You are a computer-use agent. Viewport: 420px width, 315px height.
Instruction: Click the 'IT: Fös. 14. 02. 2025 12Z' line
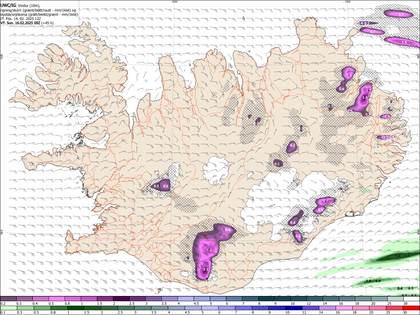click(x=21, y=19)
